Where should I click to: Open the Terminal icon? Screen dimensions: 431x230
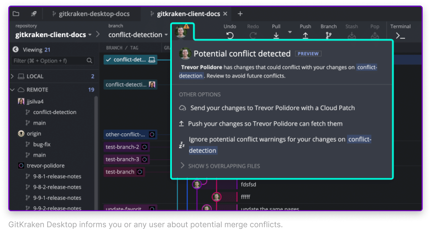coord(400,35)
